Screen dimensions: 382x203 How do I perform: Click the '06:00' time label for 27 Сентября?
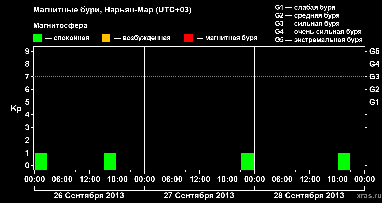pos(172,179)
